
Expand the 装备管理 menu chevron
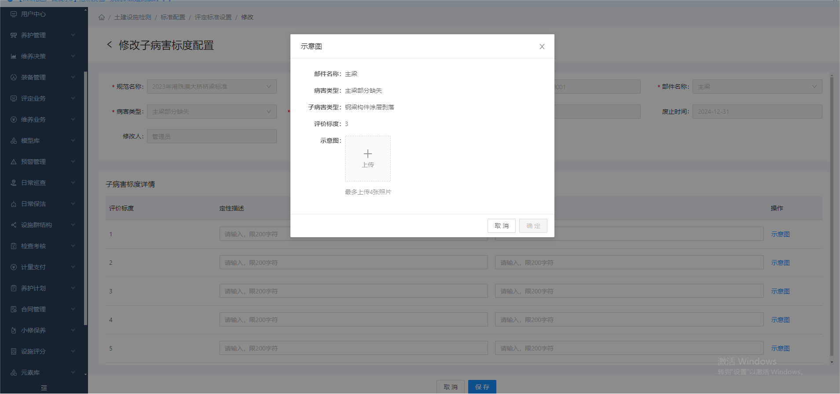pyautogui.click(x=73, y=77)
